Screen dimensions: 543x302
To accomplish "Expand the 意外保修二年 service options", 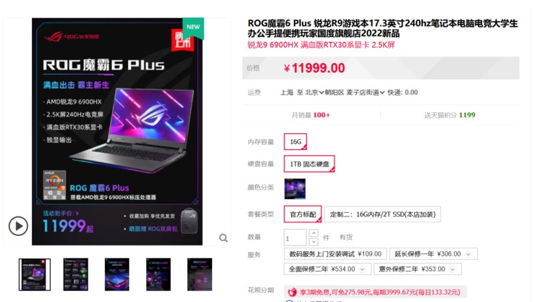I will click(452, 269).
